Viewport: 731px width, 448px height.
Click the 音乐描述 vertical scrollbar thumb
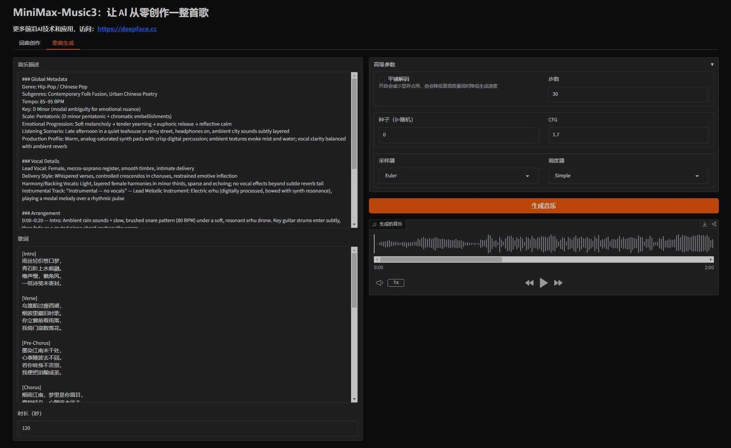pyautogui.click(x=354, y=124)
